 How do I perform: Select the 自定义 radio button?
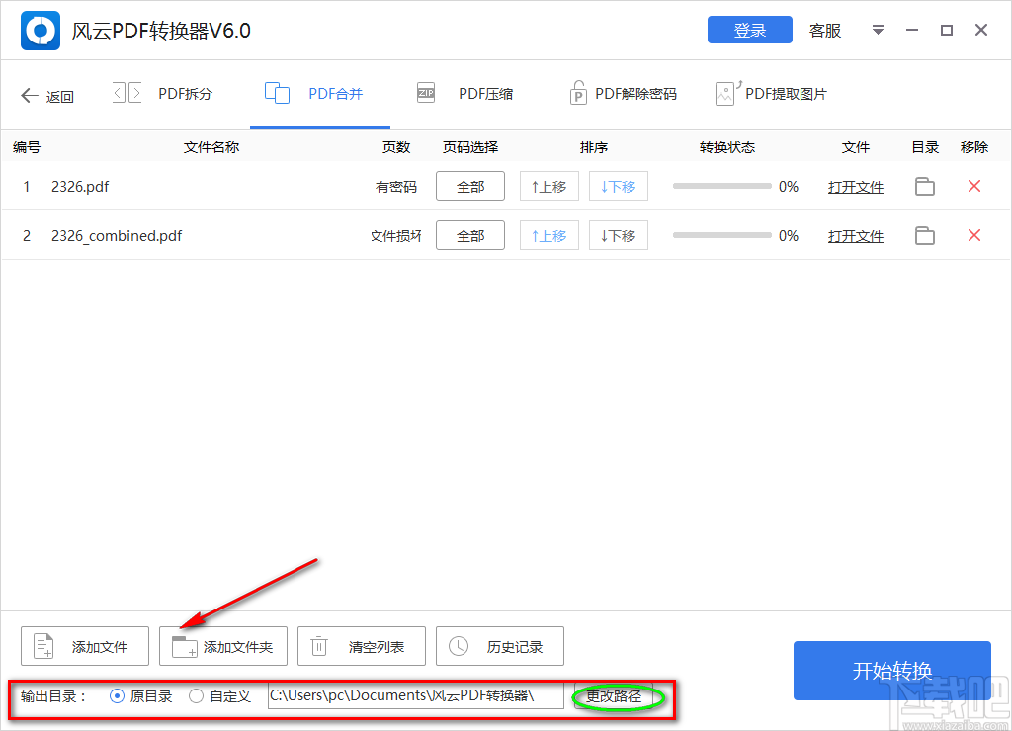tap(197, 696)
